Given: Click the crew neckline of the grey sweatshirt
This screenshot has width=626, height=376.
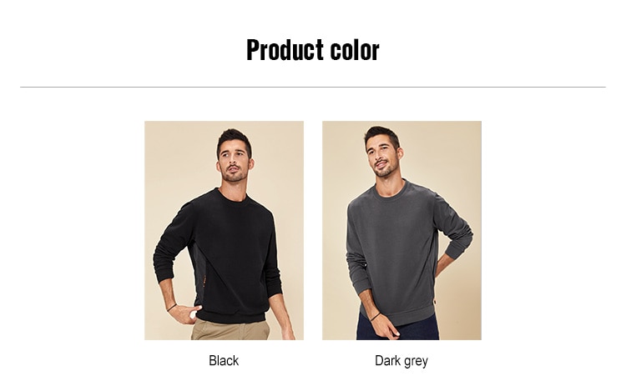Looking at the screenshot, I should click(391, 193).
